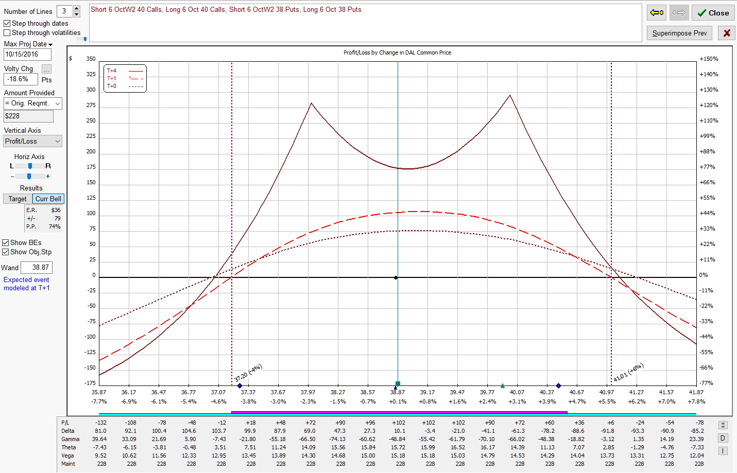Click the W button beside data table

coord(723,425)
